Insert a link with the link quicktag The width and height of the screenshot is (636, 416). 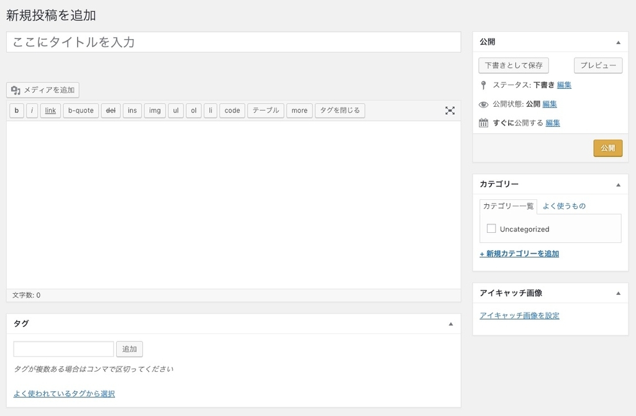[50, 111]
